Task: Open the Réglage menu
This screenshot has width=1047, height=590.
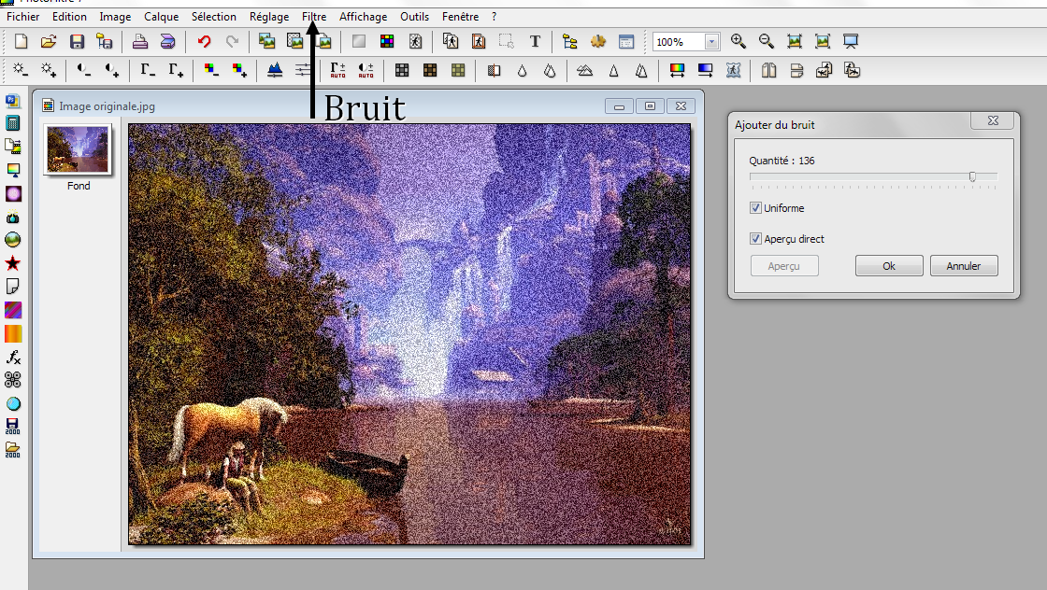Action: (269, 16)
